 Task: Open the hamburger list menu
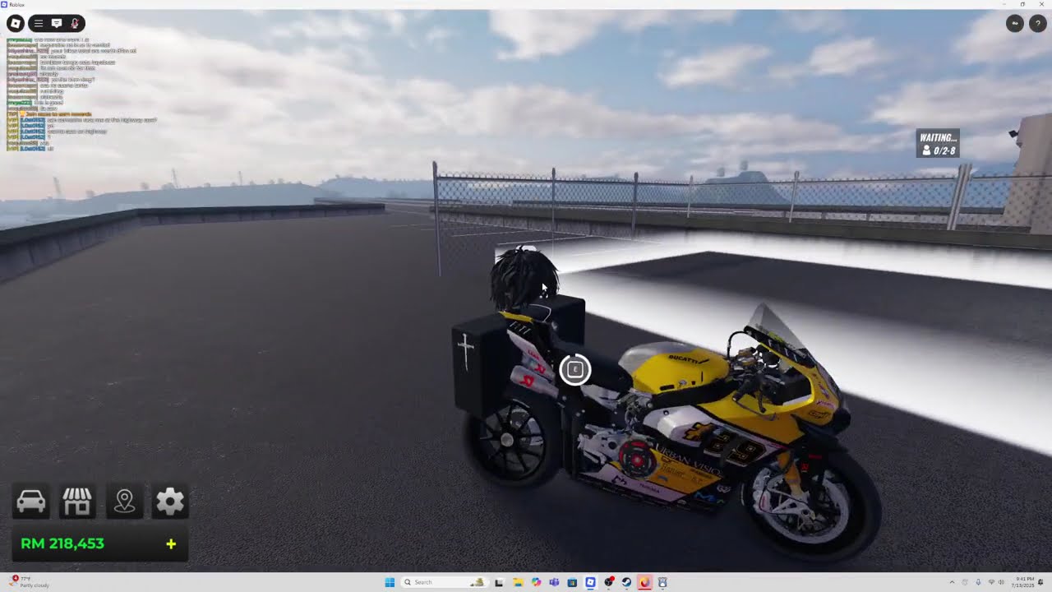39,24
